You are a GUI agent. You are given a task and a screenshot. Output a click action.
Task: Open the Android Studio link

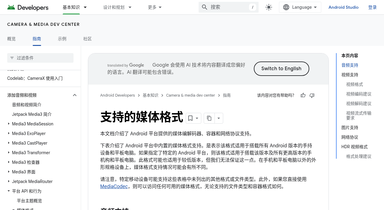point(343,7)
